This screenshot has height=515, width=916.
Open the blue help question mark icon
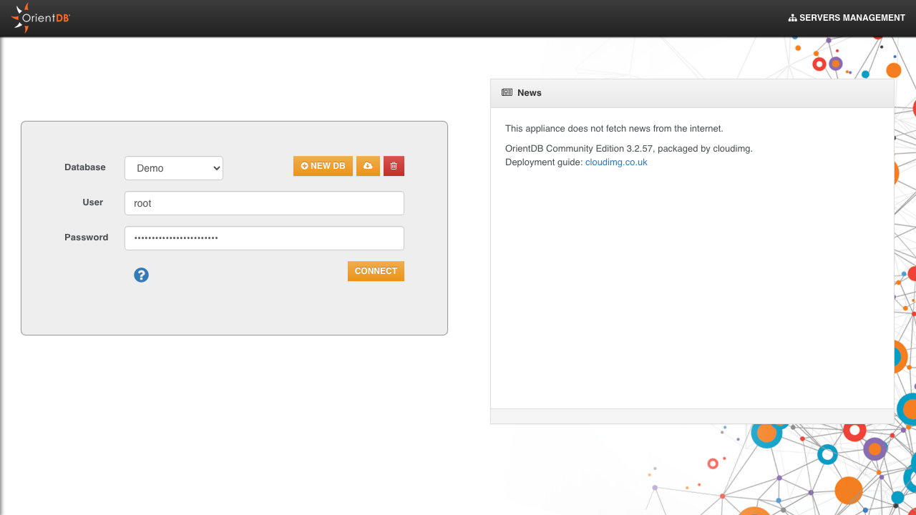(141, 275)
